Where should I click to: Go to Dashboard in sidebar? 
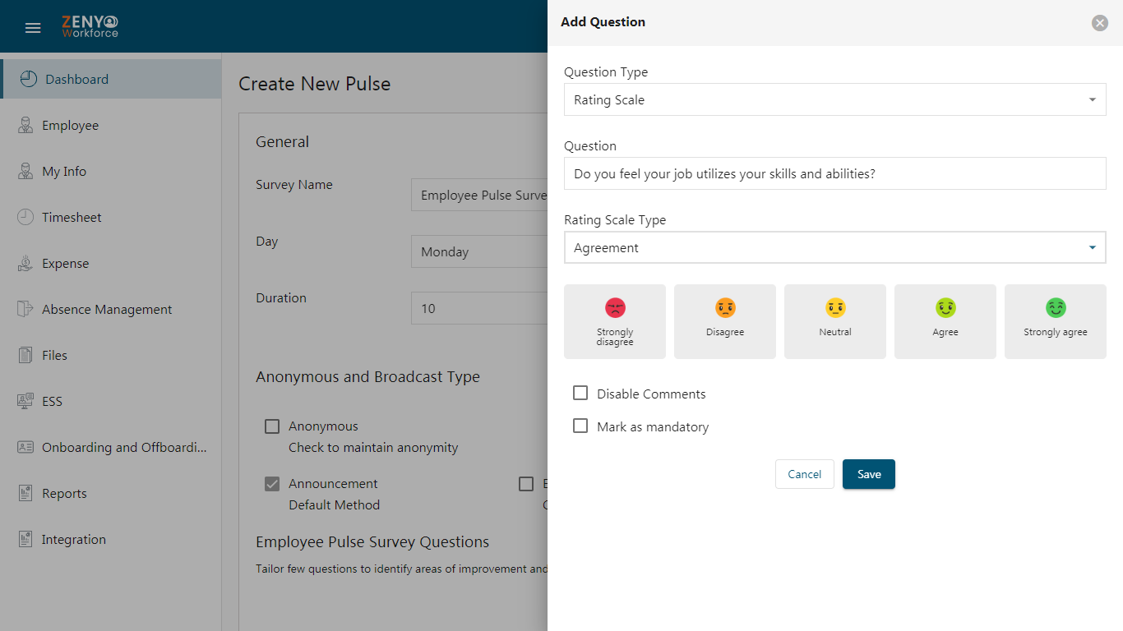(111, 79)
